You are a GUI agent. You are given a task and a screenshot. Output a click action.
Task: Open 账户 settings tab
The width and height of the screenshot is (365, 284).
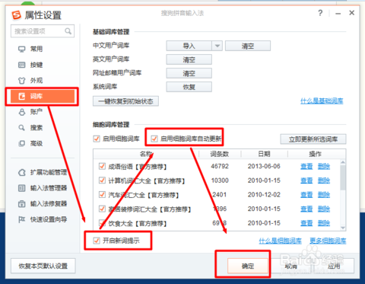(43, 112)
